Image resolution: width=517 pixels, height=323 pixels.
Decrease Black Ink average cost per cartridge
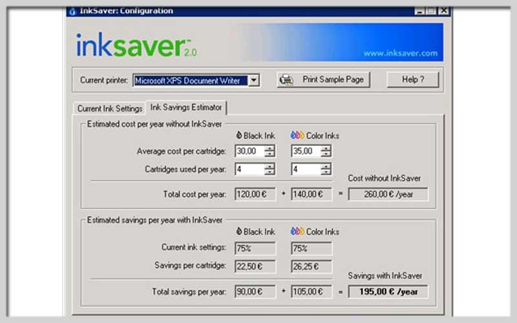[269, 154]
